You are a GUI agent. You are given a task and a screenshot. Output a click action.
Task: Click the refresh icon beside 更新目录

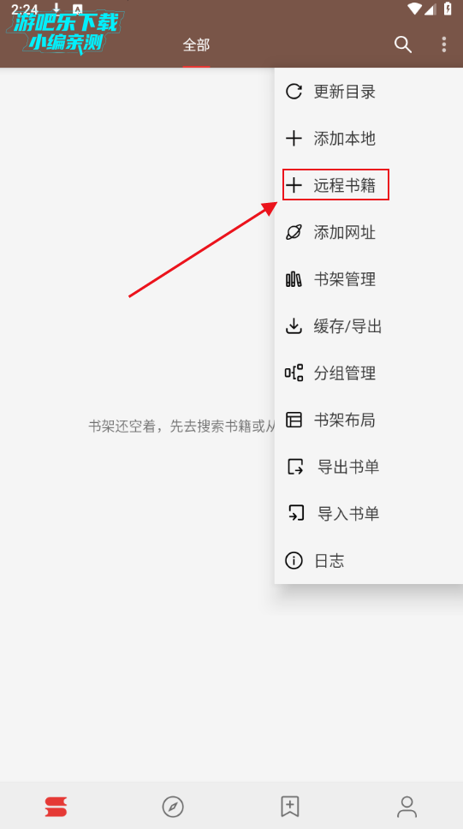coord(294,92)
